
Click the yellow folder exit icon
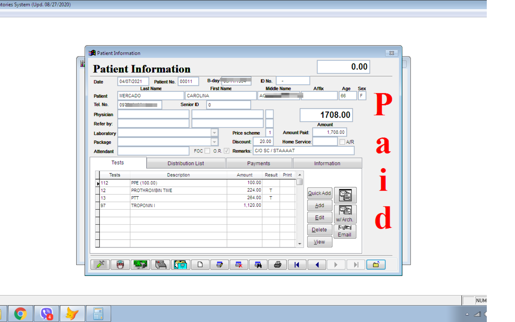pos(376,265)
